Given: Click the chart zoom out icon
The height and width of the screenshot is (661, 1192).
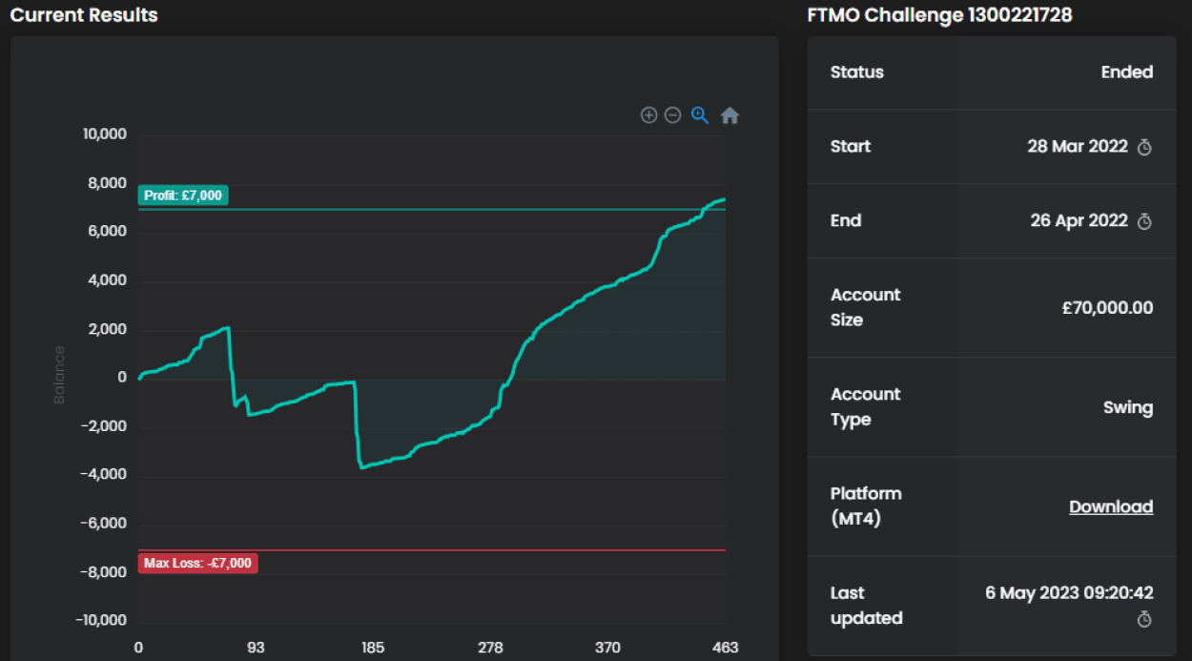Looking at the screenshot, I should point(672,115).
